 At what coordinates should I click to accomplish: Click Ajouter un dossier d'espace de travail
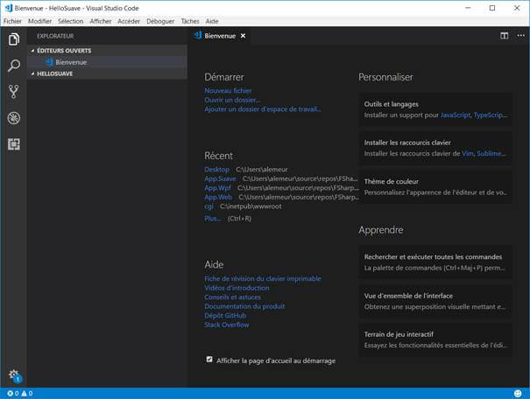pyautogui.click(x=263, y=109)
